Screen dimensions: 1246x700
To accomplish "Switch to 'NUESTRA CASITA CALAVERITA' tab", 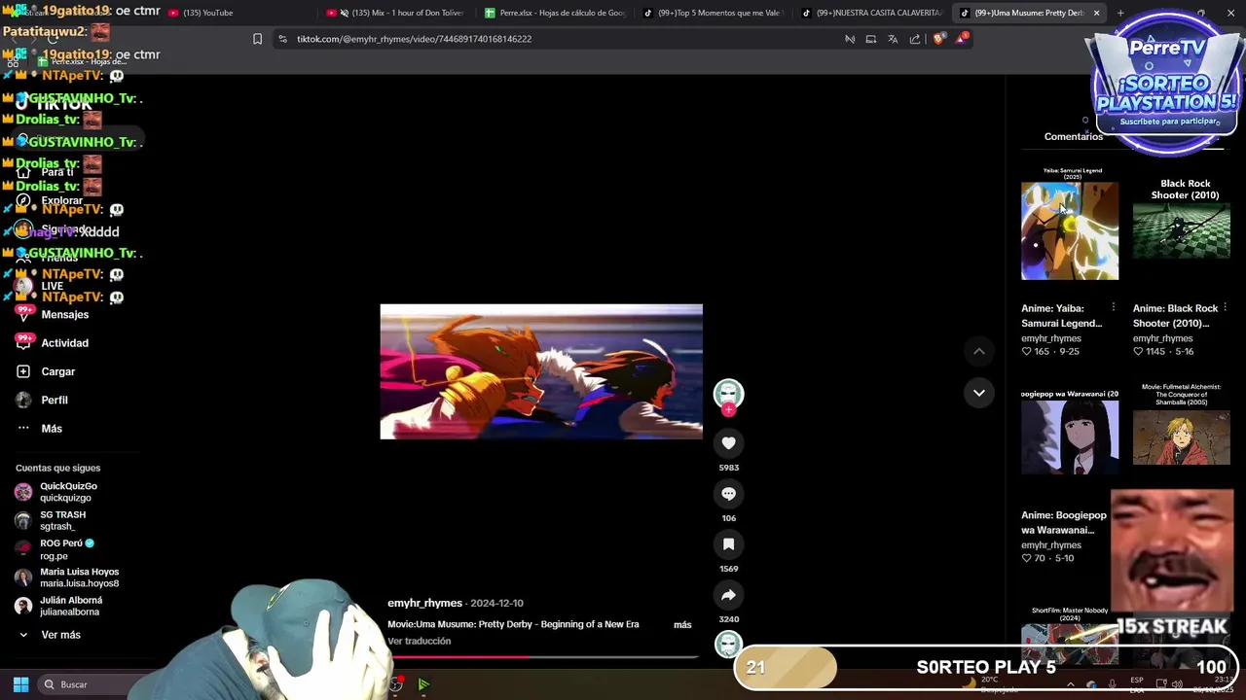I will coord(870,13).
